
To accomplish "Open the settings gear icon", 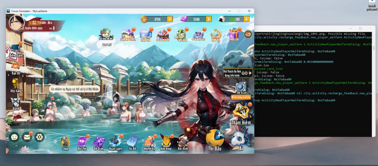I will pyautogui.click(x=39, y=137).
